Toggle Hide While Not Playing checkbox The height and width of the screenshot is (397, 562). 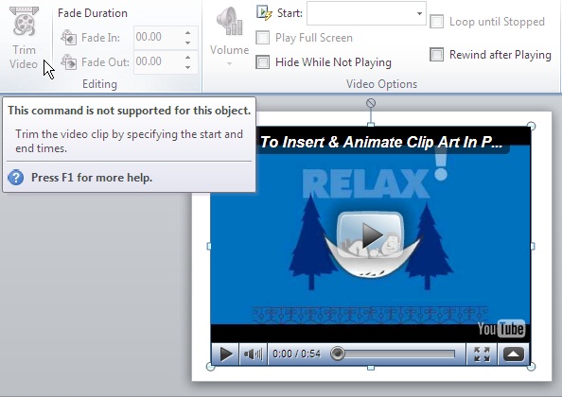click(x=263, y=62)
